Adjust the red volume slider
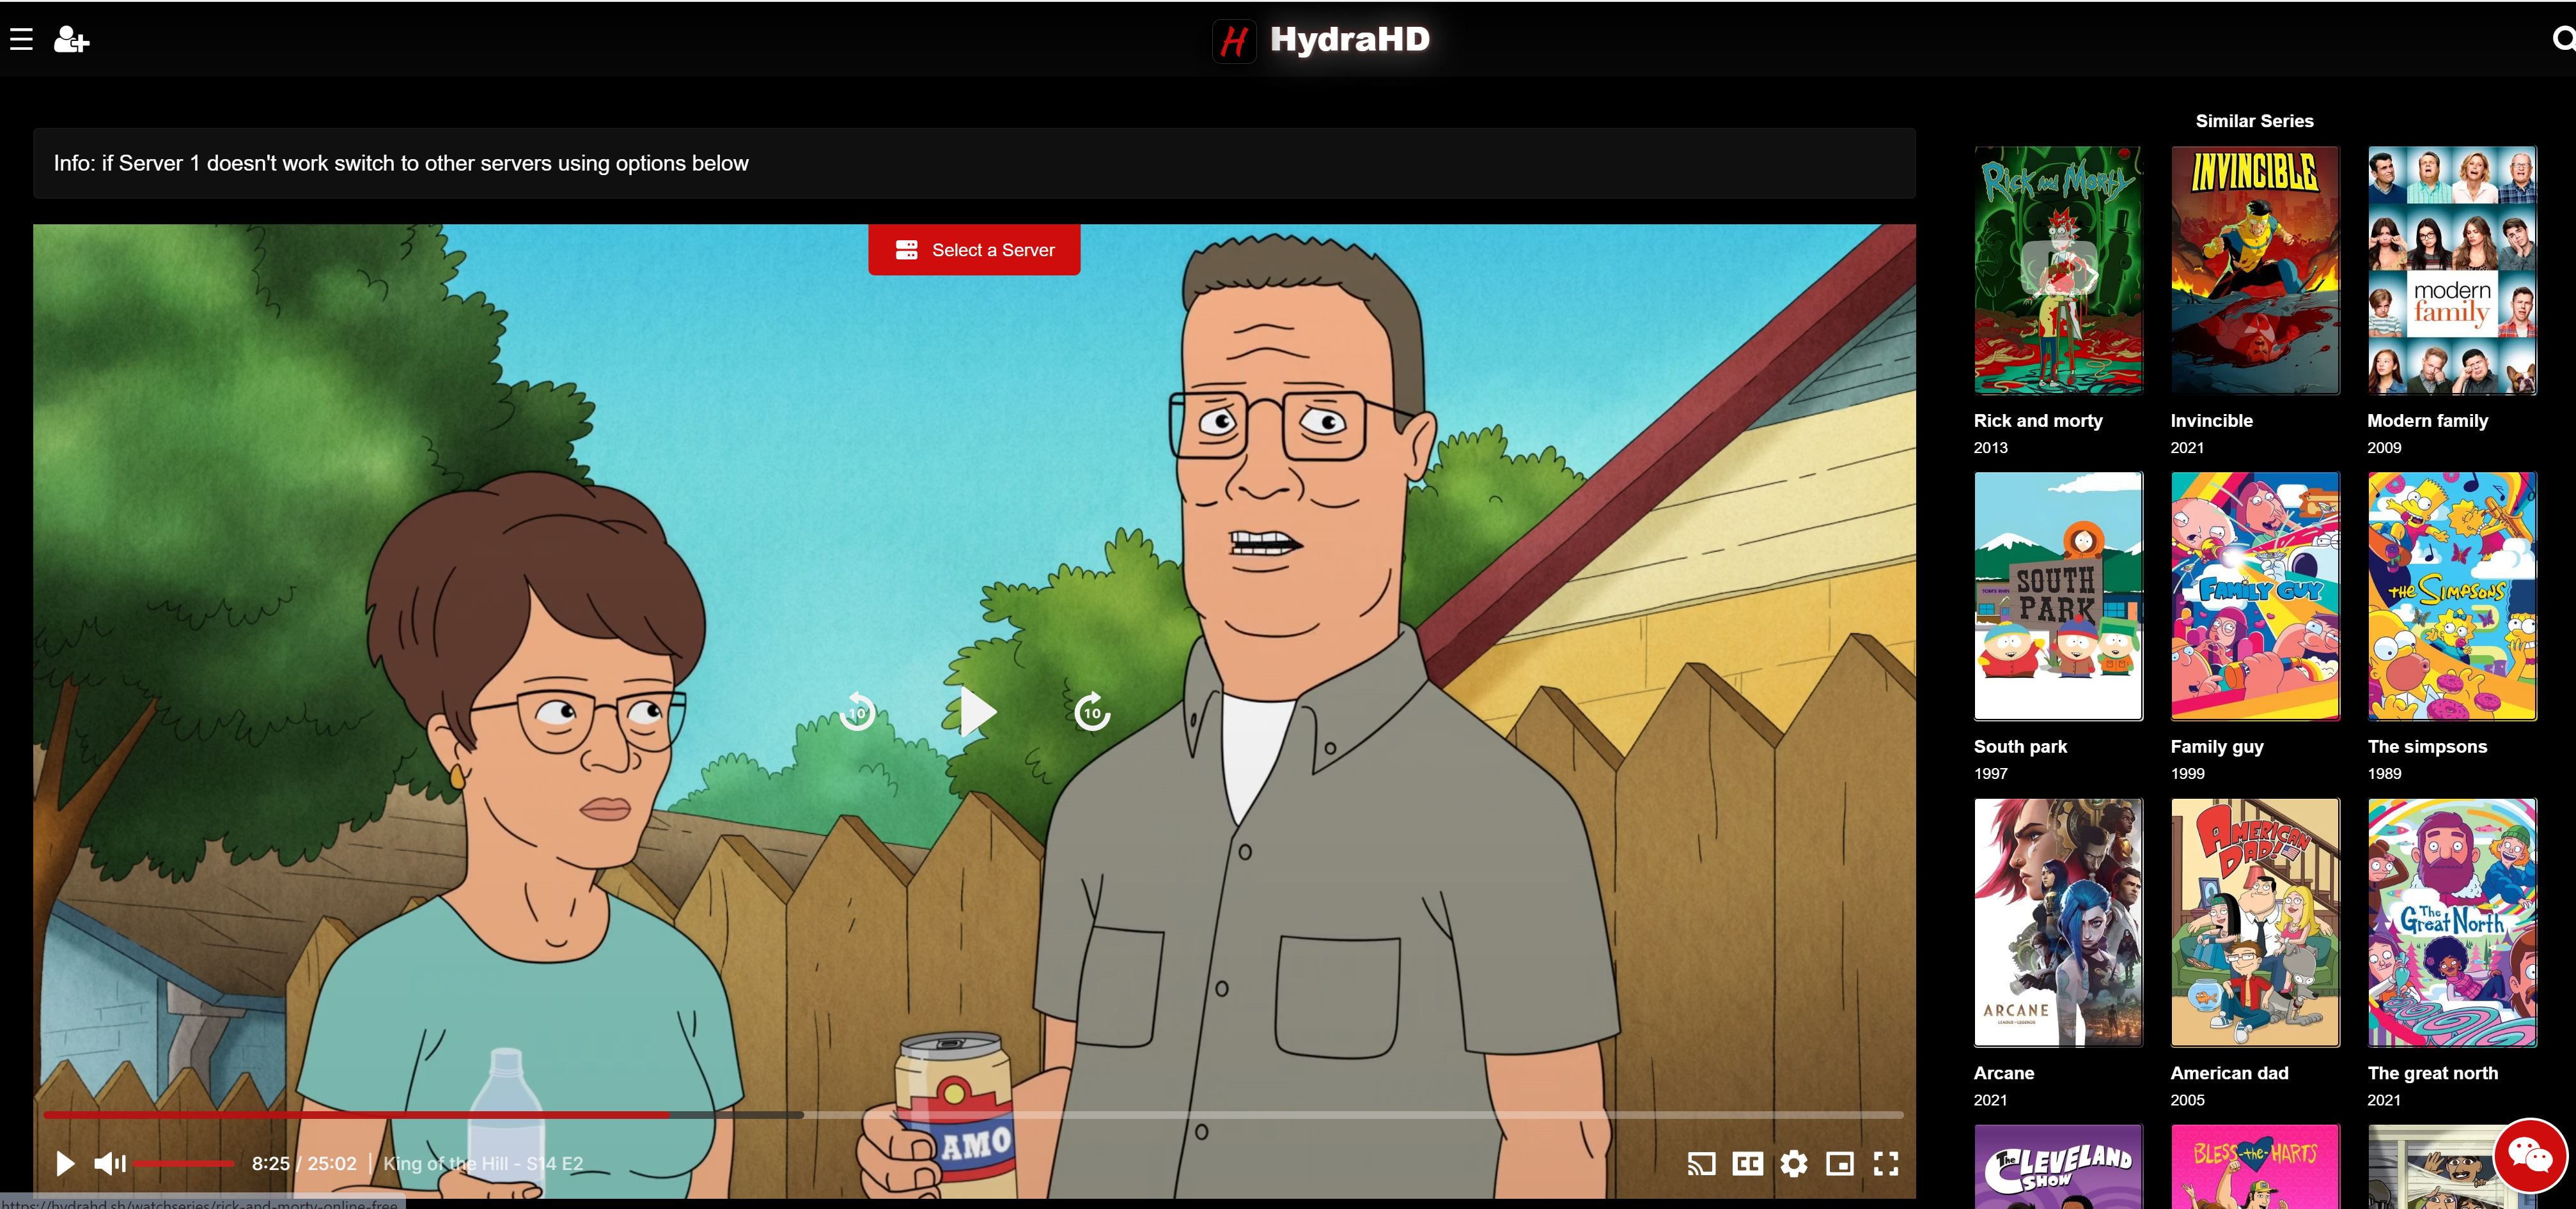 (x=183, y=1163)
